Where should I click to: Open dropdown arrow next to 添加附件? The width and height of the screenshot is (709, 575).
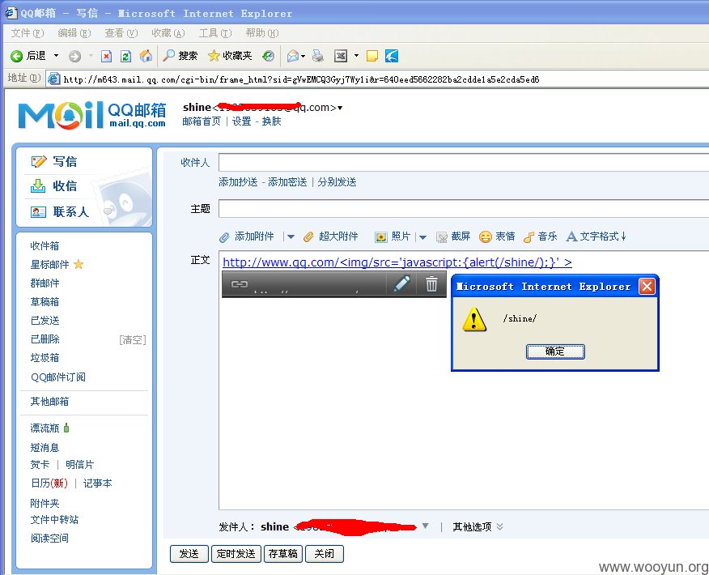click(291, 236)
